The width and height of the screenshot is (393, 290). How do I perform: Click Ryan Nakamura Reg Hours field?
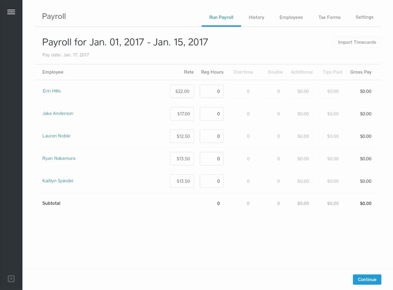click(212, 159)
